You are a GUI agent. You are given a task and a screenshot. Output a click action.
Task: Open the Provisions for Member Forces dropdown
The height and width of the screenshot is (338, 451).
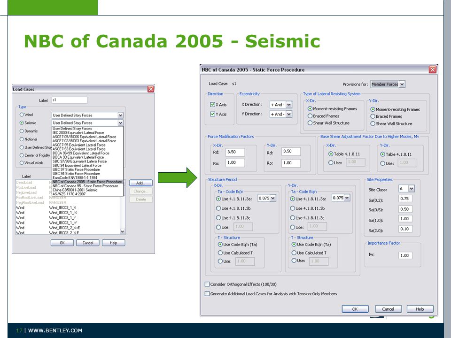402,84
